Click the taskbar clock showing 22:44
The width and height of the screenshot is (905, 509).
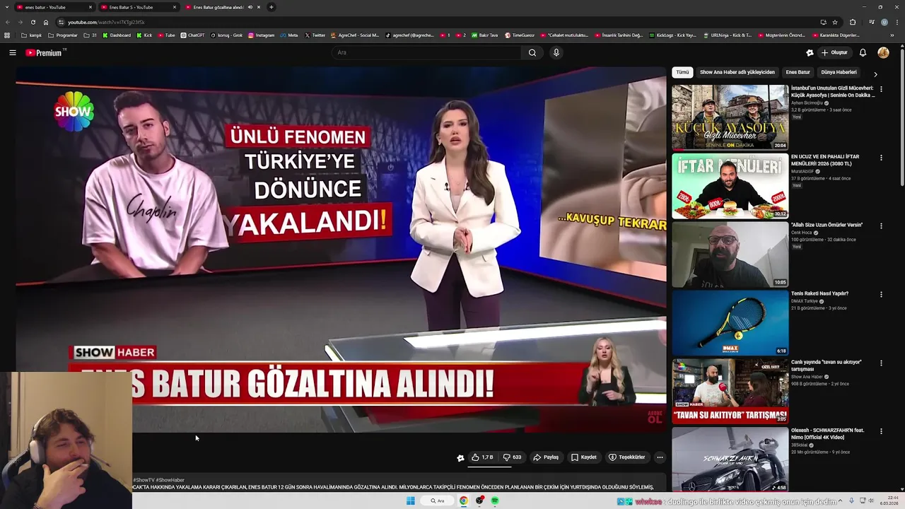click(888, 501)
